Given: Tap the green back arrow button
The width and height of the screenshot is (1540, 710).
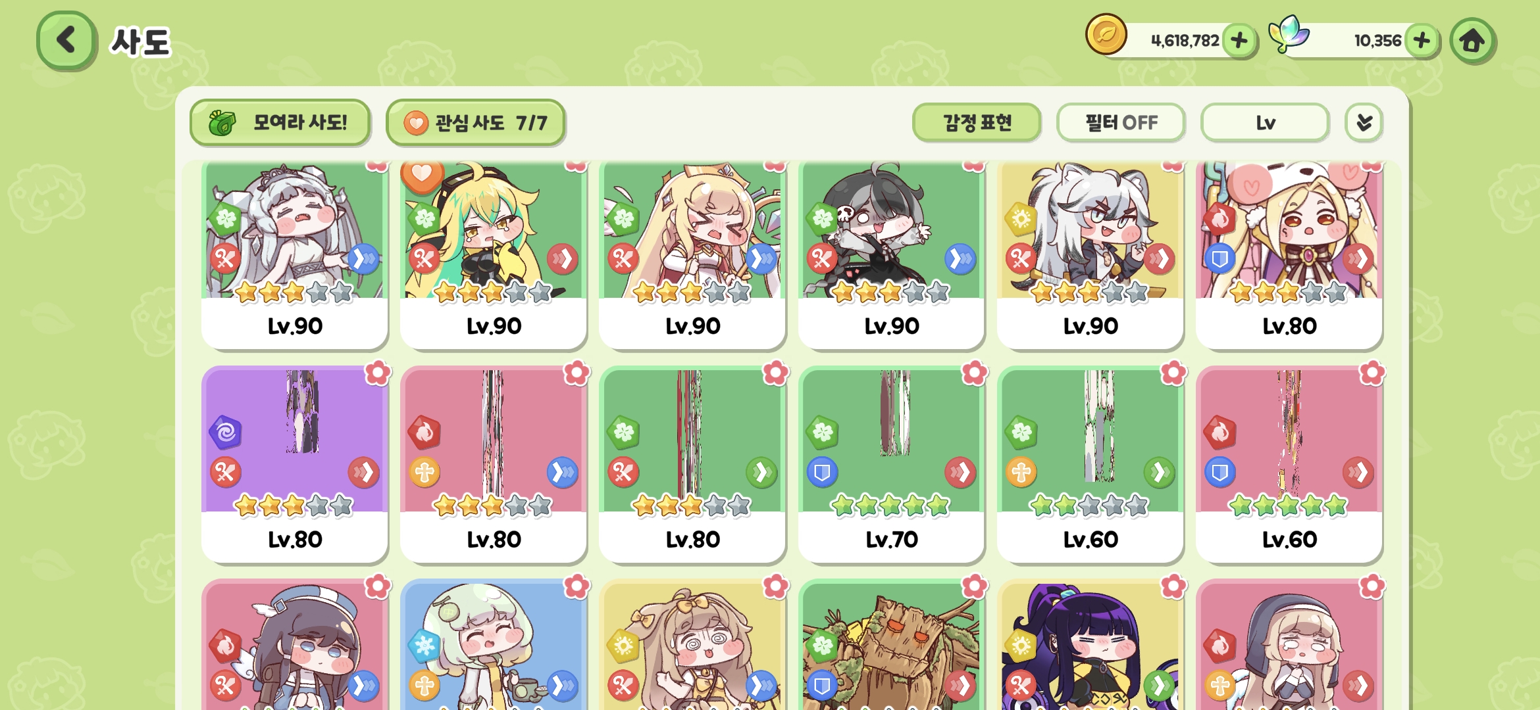Looking at the screenshot, I should click(66, 41).
